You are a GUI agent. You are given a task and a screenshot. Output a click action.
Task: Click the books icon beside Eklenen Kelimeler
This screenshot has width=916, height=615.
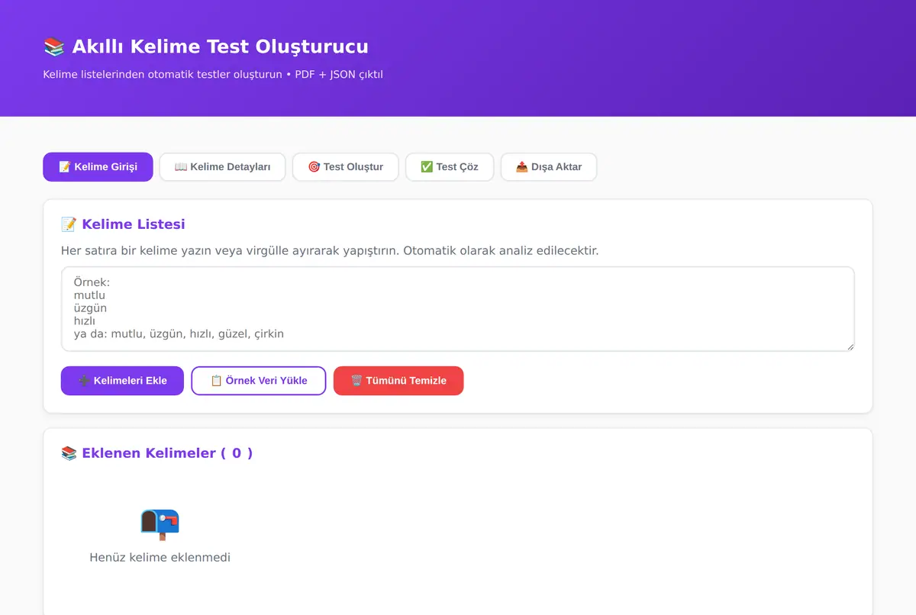(69, 453)
